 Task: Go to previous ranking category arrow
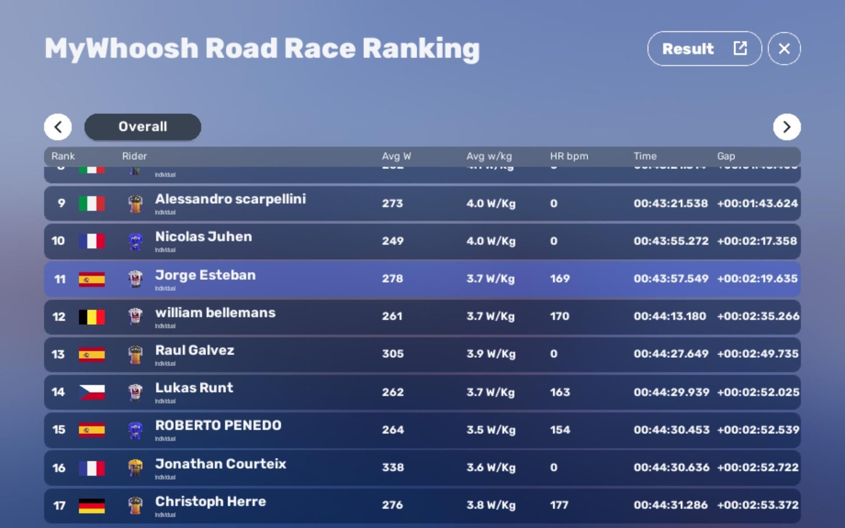[x=58, y=127]
